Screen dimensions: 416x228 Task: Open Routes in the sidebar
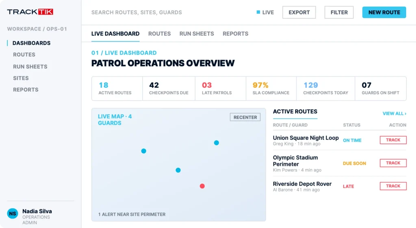point(24,54)
